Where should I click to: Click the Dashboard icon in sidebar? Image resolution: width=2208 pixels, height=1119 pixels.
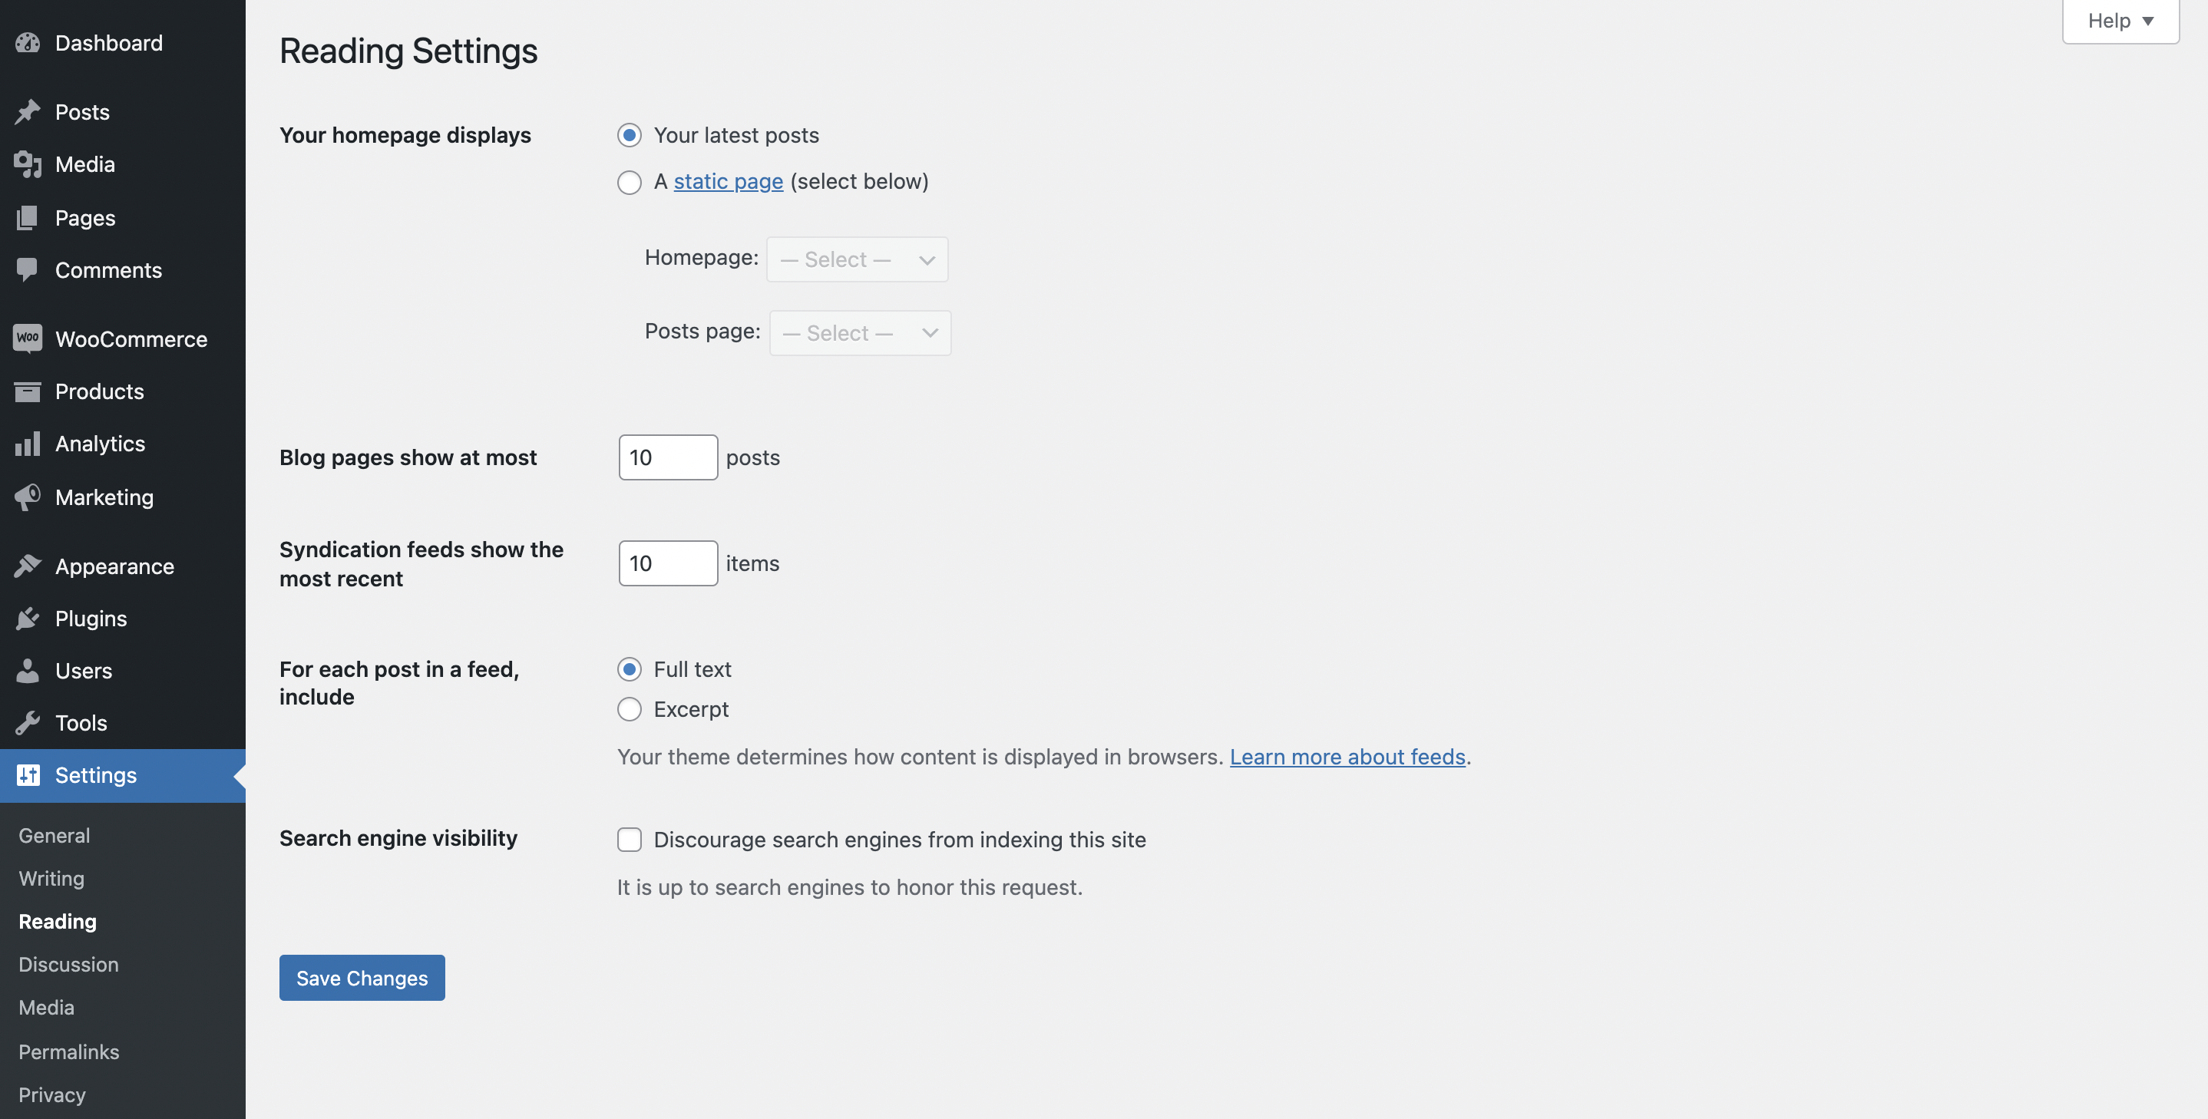(x=25, y=40)
